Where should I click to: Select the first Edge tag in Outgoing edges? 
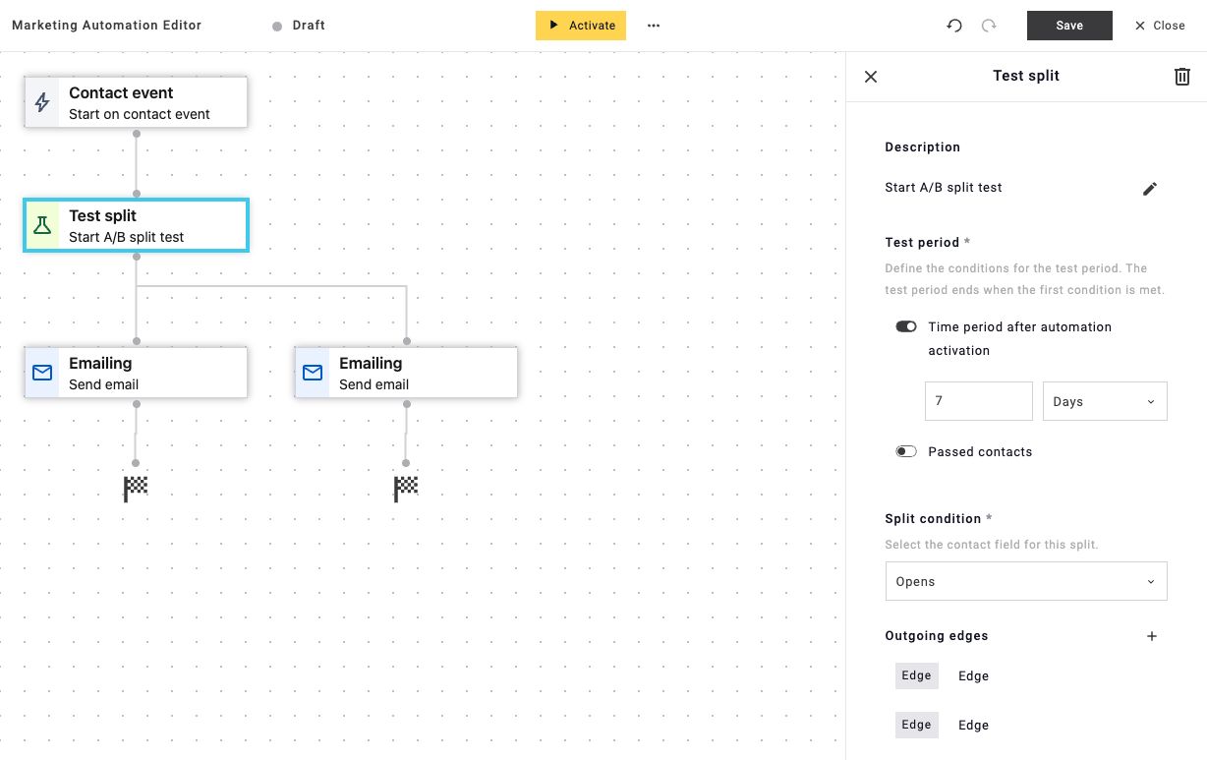click(916, 675)
